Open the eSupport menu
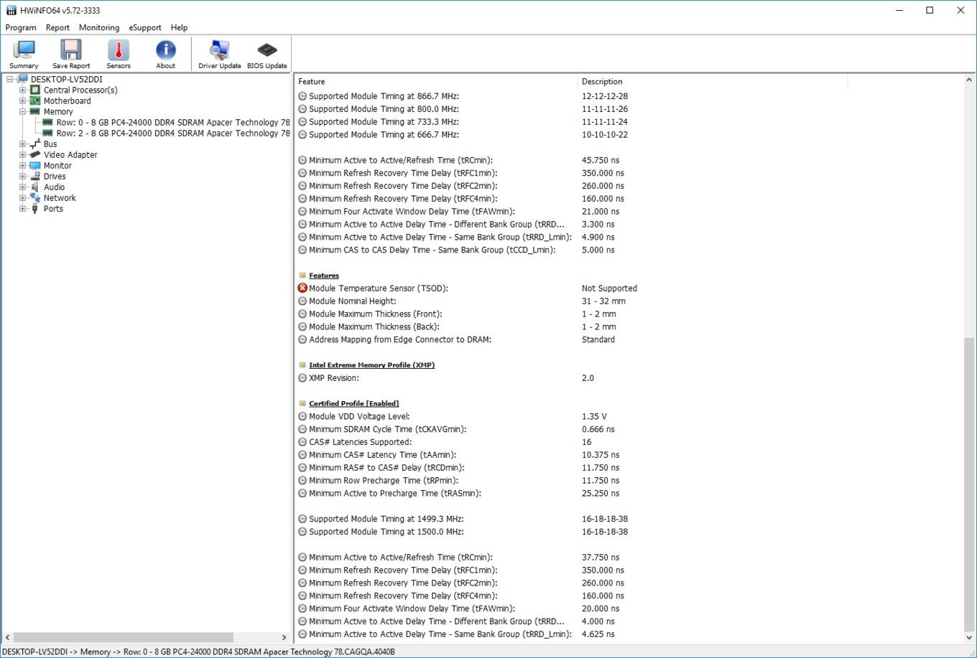Screen dimensions: 977x658 pos(145,27)
